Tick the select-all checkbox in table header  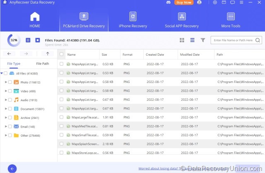tap(61, 54)
